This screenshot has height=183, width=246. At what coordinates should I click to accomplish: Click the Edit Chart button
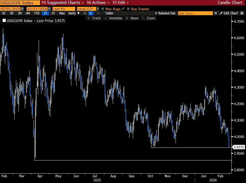click(x=229, y=13)
